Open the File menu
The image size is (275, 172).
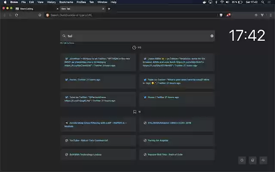[24, 2]
